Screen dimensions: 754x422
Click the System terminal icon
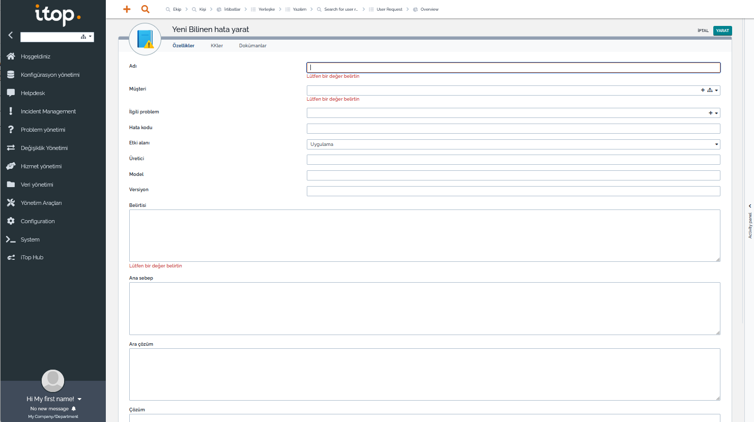point(11,239)
